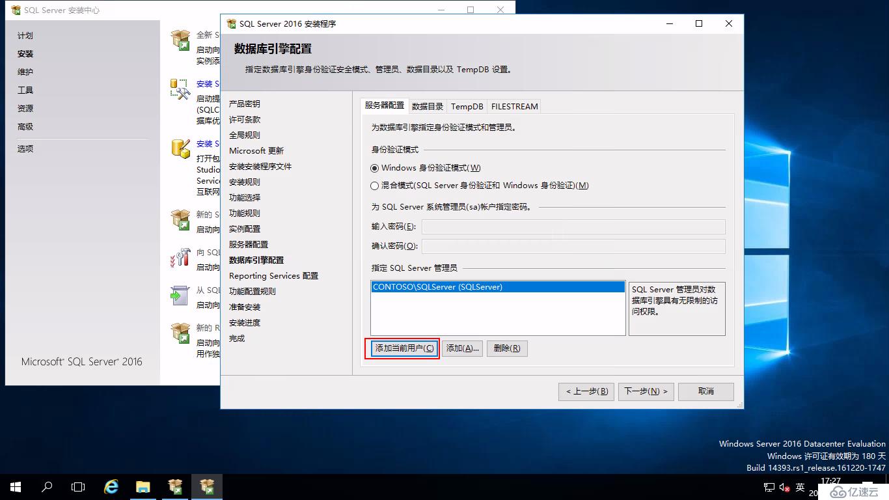Screen dimensions: 889x500
Task: Click the icon next to 新的 R in Installation Center
Action: pos(180,333)
